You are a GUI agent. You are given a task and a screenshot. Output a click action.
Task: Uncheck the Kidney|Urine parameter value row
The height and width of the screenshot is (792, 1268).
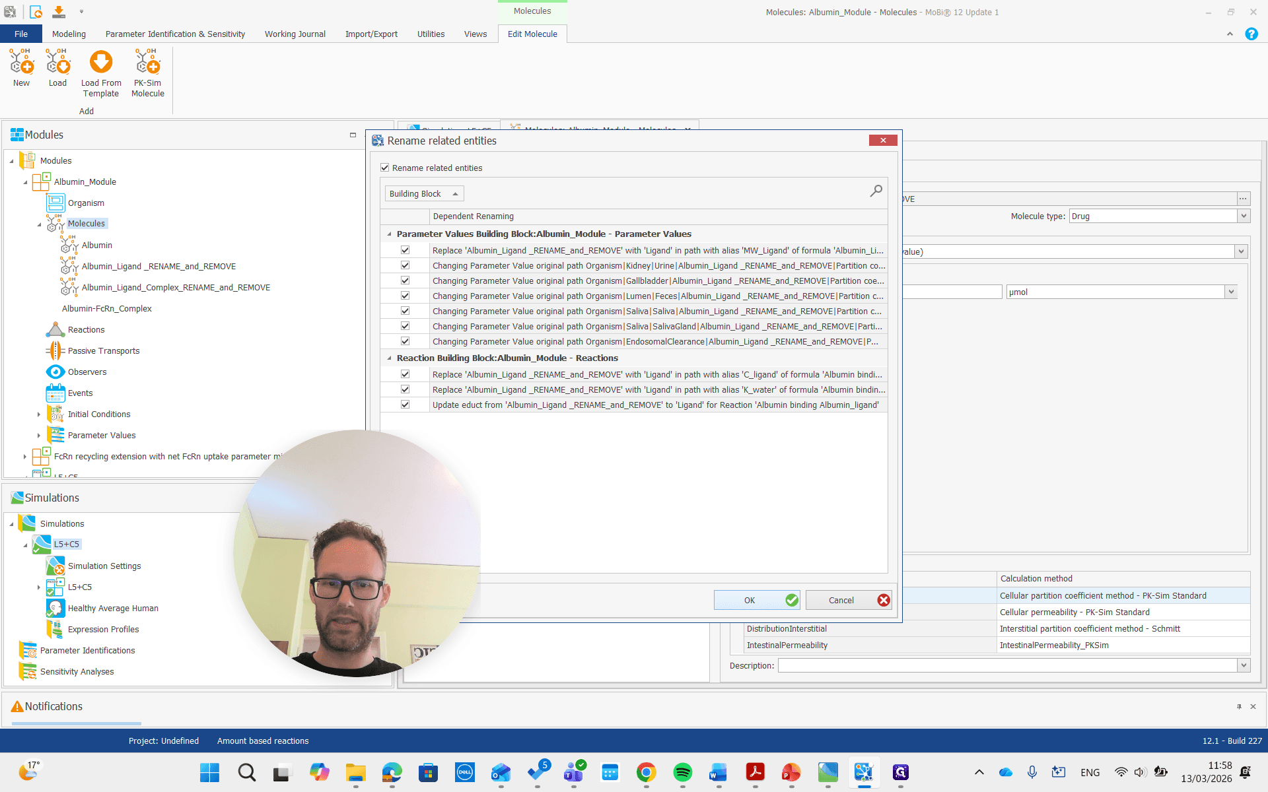[x=405, y=265]
